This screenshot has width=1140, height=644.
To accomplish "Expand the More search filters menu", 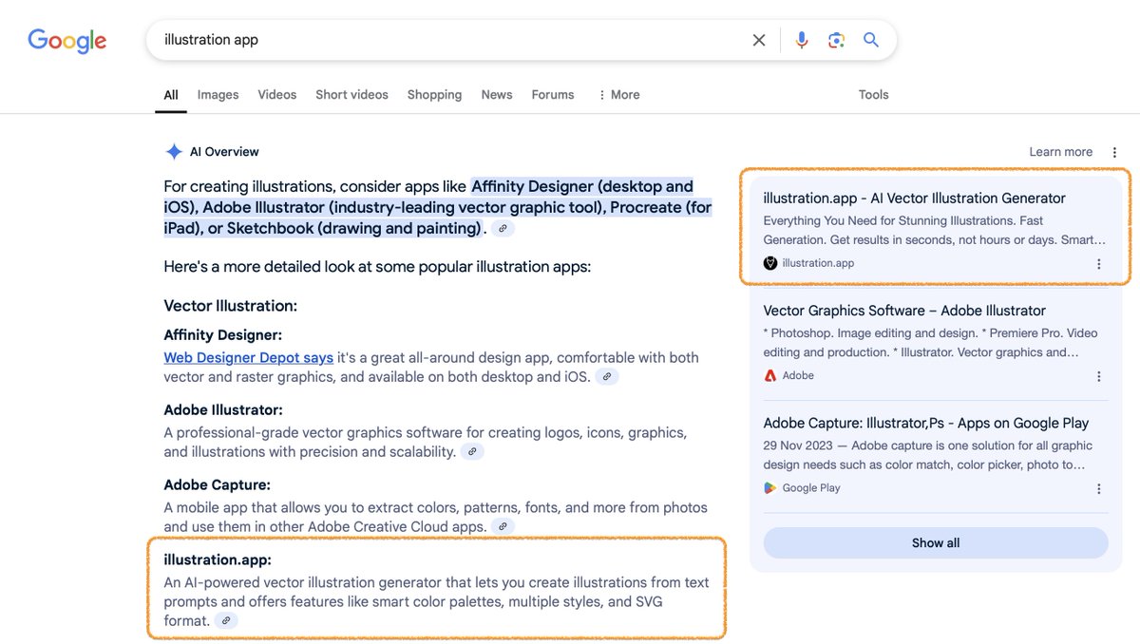I will click(618, 95).
